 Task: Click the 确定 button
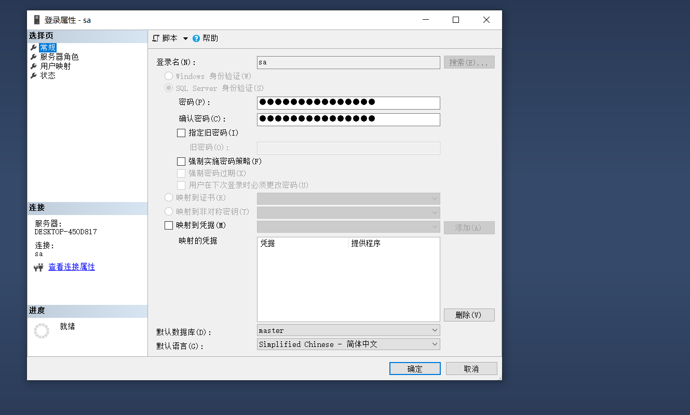click(x=414, y=368)
